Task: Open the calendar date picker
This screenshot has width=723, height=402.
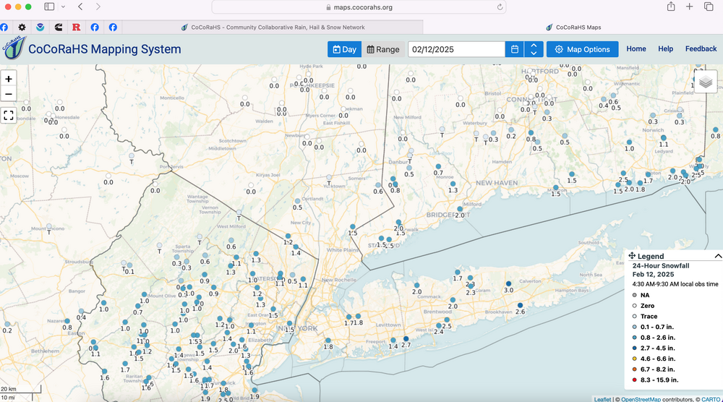Action: click(x=515, y=49)
